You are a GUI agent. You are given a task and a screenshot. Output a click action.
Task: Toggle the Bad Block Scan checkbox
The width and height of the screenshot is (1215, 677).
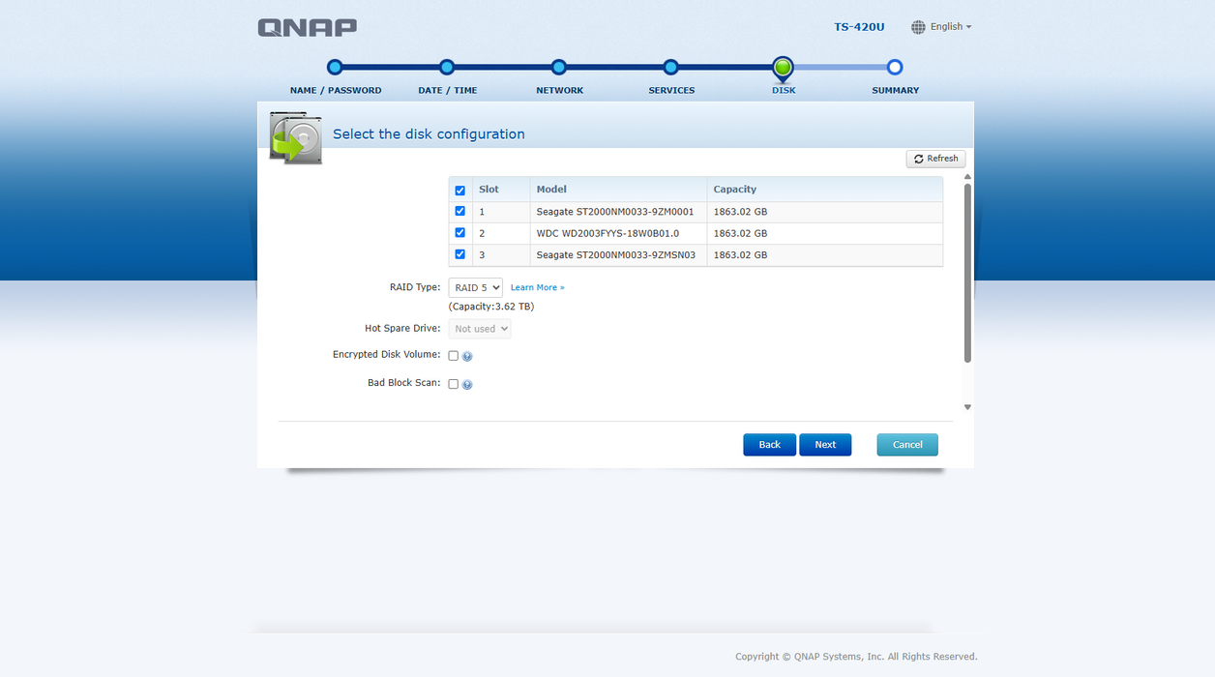[453, 384]
